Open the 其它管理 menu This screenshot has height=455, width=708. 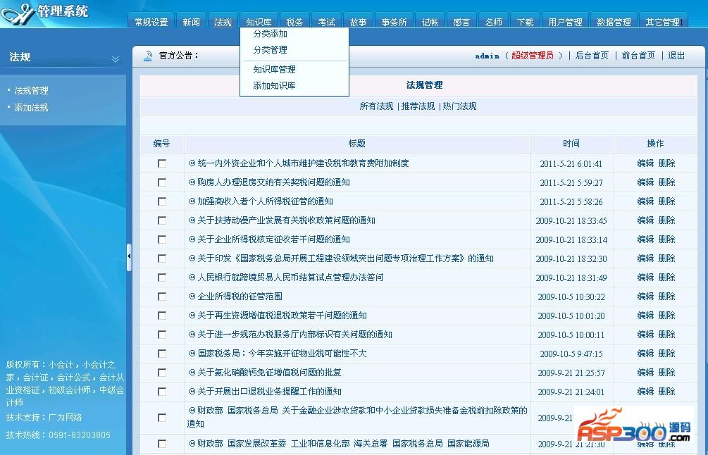click(663, 22)
